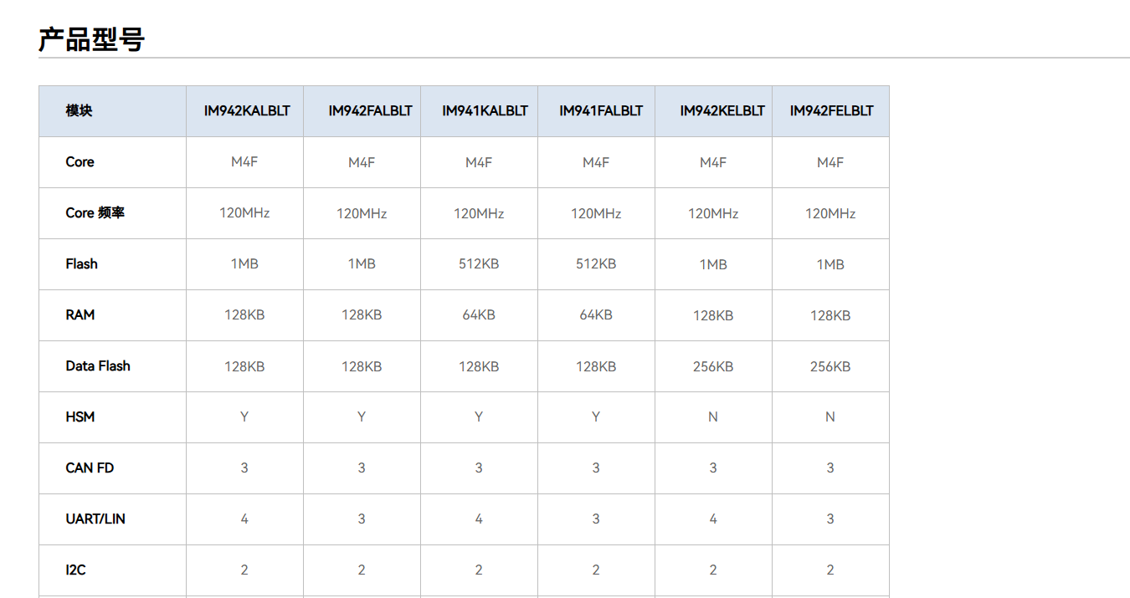Select the Core 频率 row label
The height and width of the screenshot is (598, 1130).
click(x=95, y=213)
